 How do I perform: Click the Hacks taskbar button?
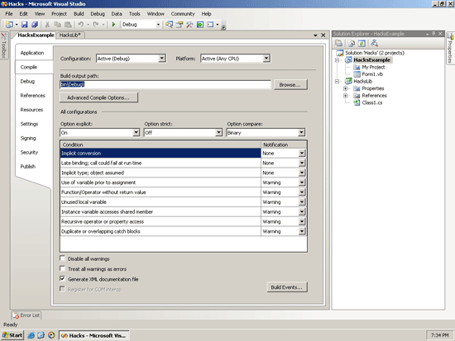(x=94, y=335)
